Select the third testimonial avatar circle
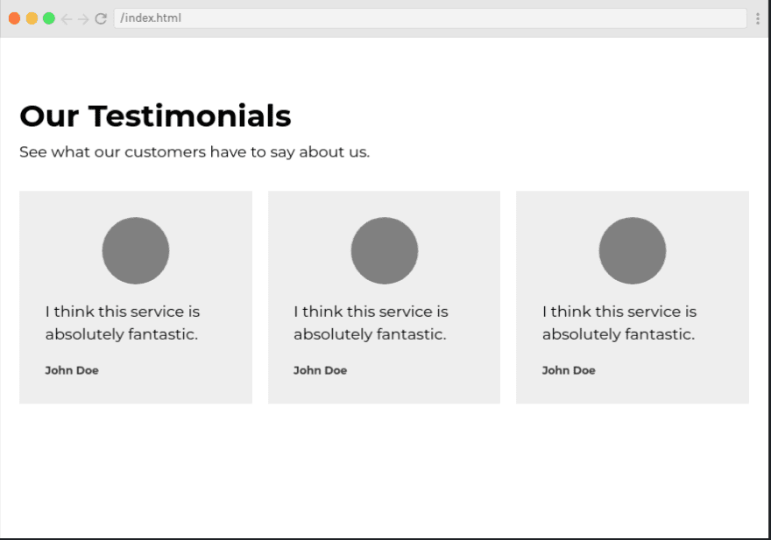771x540 pixels. pos(633,250)
